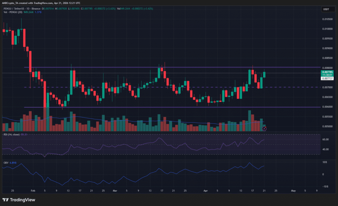The height and width of the screenshot is (206, 338).
Task: Click the Mar date label on time axis
Action: (115, 191)
